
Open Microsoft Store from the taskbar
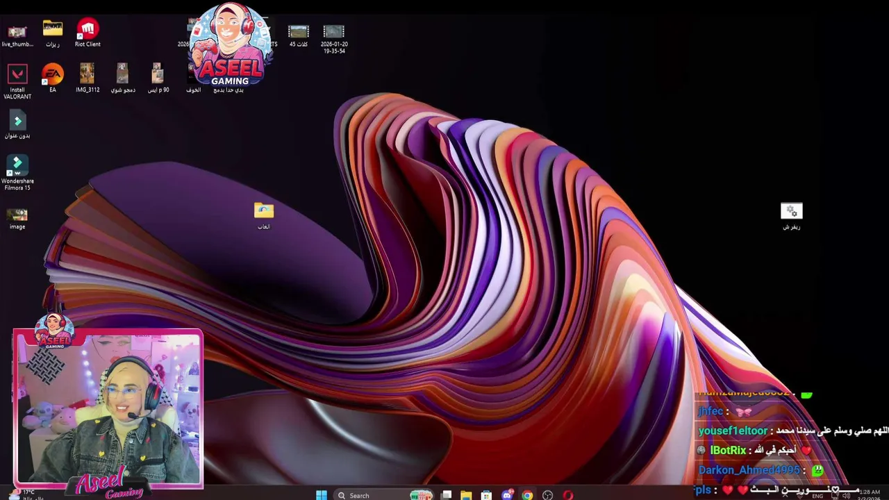click(486, 495)
